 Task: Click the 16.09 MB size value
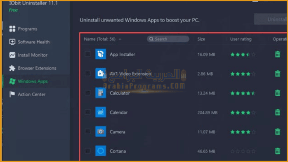(206, 55)
